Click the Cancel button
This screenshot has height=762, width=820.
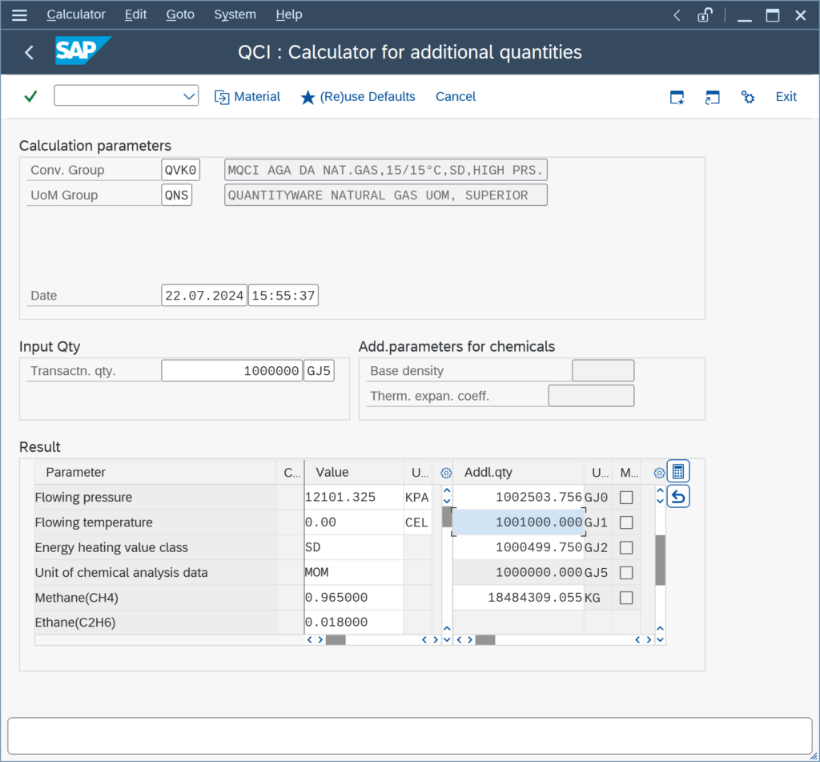click(456, 97)
